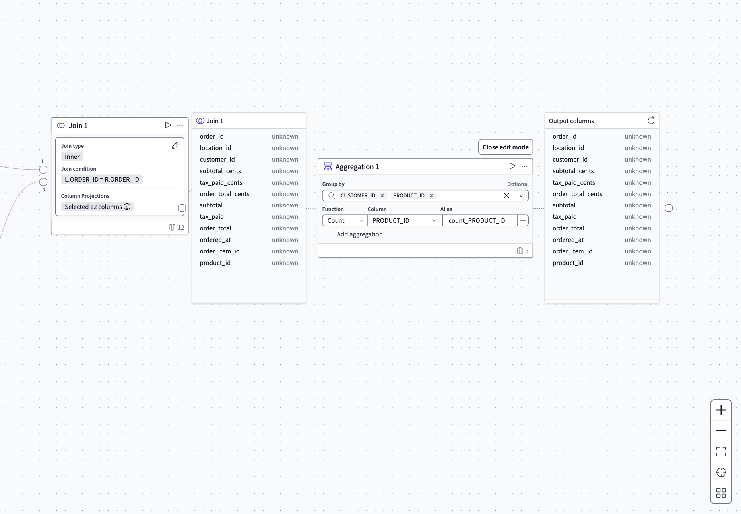This screenshot has height=514, width=741.
Task: Open the Join 1 options menu
Action: [x=180, y=125]
